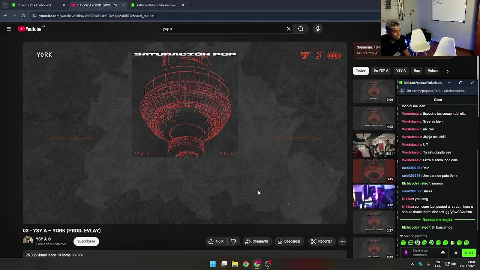This screenshot has width=480, height=270.
Task: Open OBS Studio from taskbar
Action: click(x=268, y=264)
